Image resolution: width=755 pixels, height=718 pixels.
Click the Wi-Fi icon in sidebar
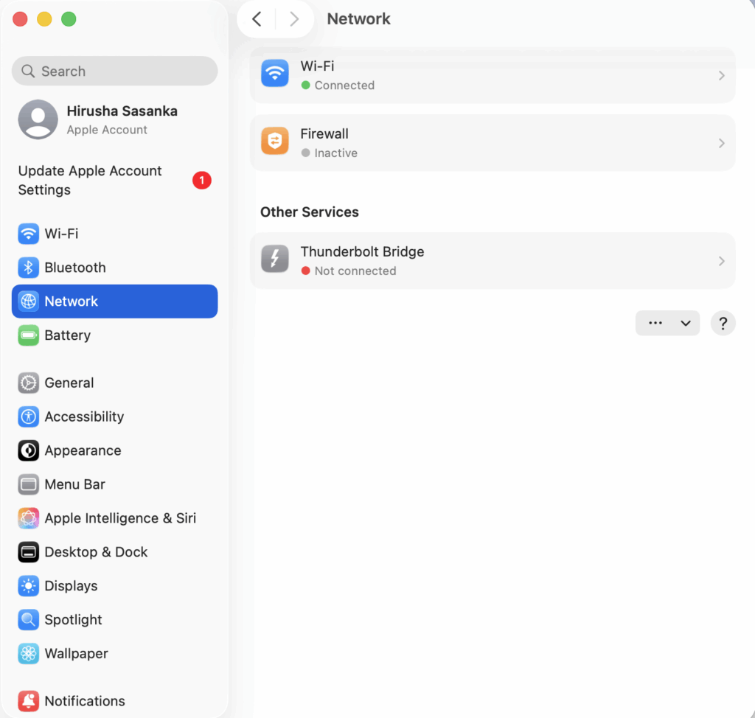29,234
